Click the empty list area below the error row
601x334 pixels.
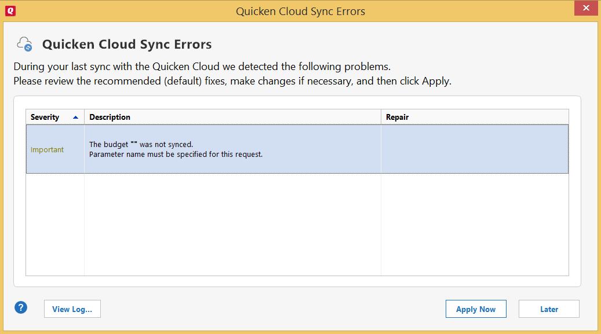coord(232,225)
